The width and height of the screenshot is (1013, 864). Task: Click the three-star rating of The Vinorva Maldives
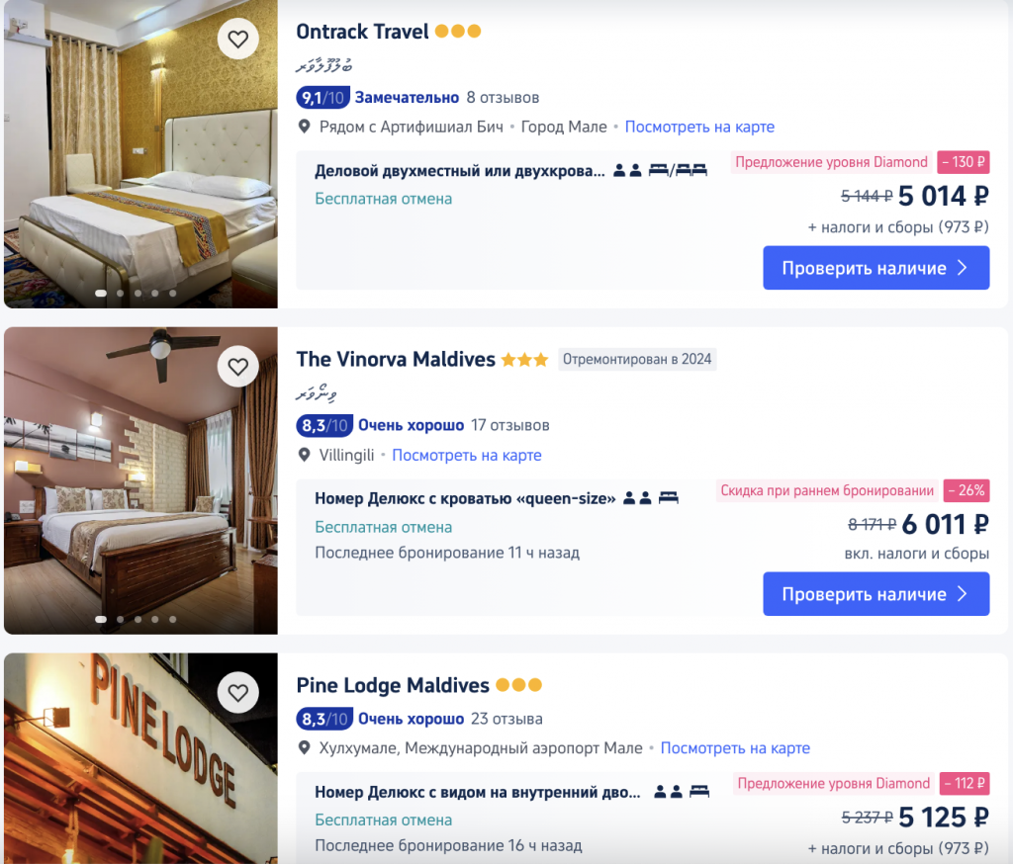[x=524, y=359]
